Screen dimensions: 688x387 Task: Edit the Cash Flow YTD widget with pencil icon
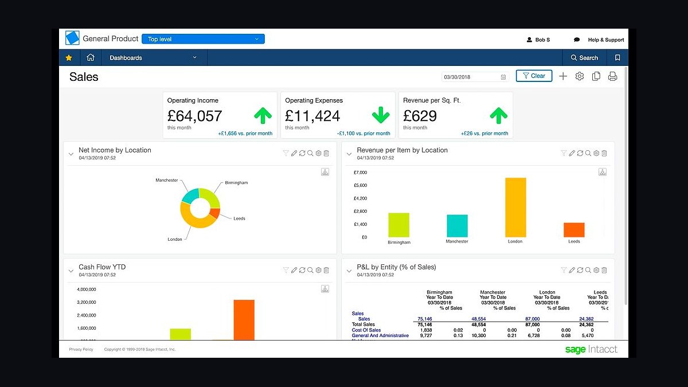[x=294, y=270]
